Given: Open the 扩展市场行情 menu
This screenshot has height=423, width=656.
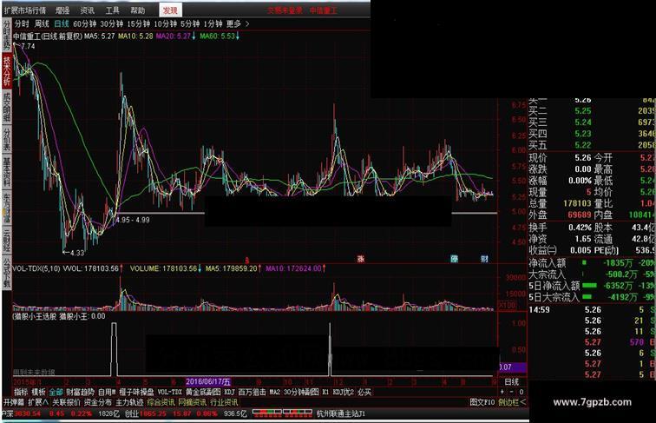Looking at the screenshot, I should coord(24,10).
